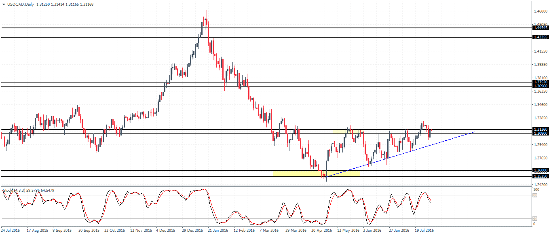Select the 1.26000 support level label
Image resolution: width=549 pixels, height=235 pixels.
click(x=540, y=171)
